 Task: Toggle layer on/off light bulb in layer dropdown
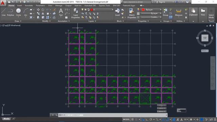(82, 9)
